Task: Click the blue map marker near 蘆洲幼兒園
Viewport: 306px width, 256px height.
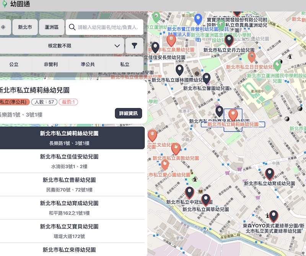Action: point(198,17)
